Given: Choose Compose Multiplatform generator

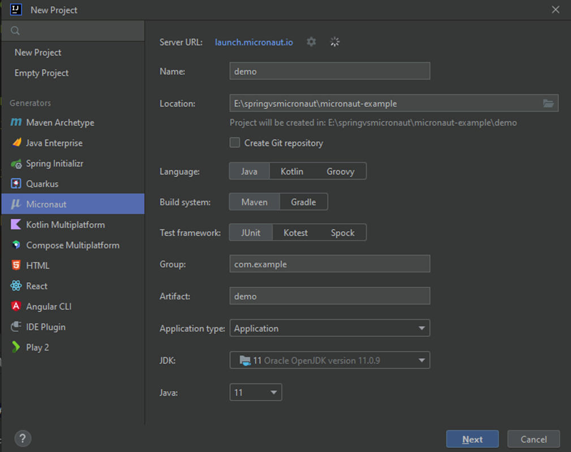Looking at the screenshot, I should (73, 245).
